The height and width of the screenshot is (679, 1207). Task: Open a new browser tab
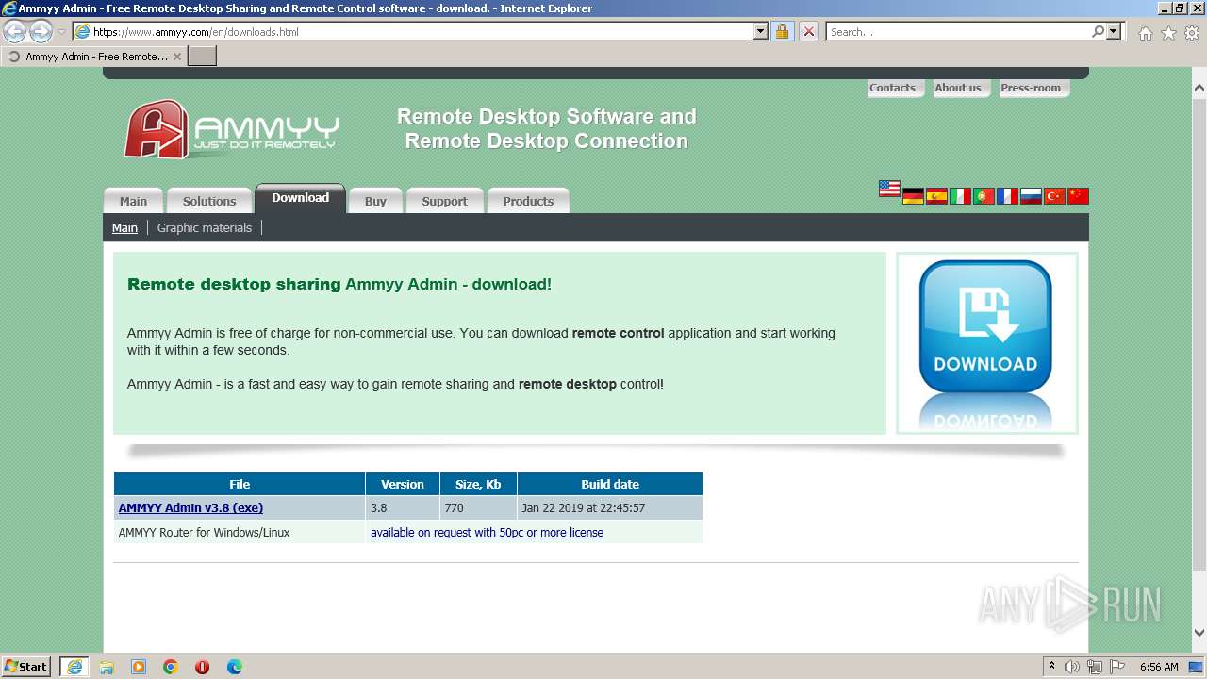coord(203,57)
